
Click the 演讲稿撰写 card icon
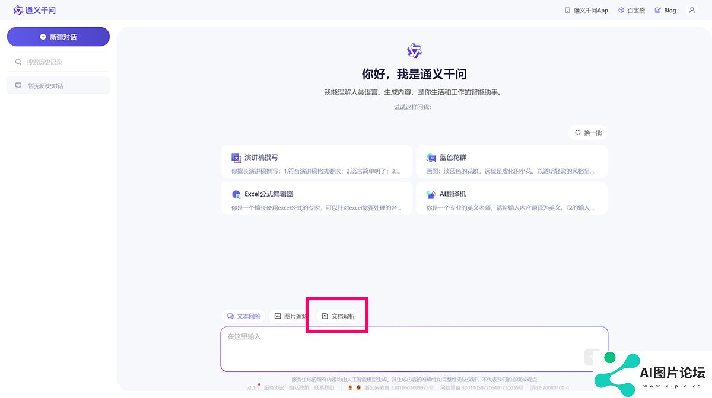pyautogui.click(x=236, y=158)
